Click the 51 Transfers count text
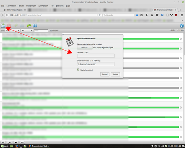 pos(54,30)
